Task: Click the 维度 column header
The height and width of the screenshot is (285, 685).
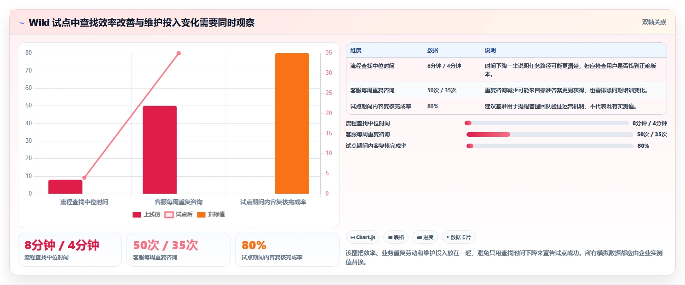Action: click(x=356, y=50)
